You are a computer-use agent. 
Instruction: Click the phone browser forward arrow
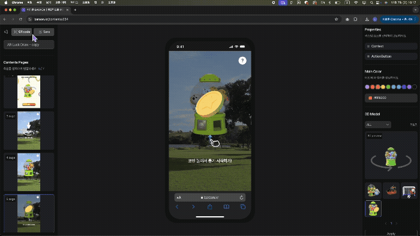(193, 207)
